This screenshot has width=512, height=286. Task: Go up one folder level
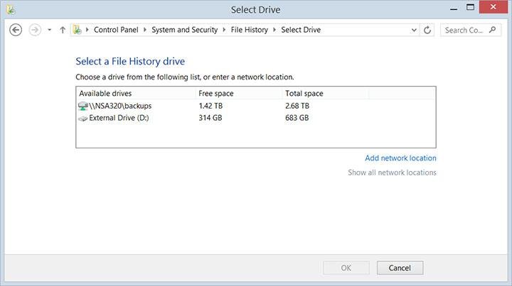[63, 30]
